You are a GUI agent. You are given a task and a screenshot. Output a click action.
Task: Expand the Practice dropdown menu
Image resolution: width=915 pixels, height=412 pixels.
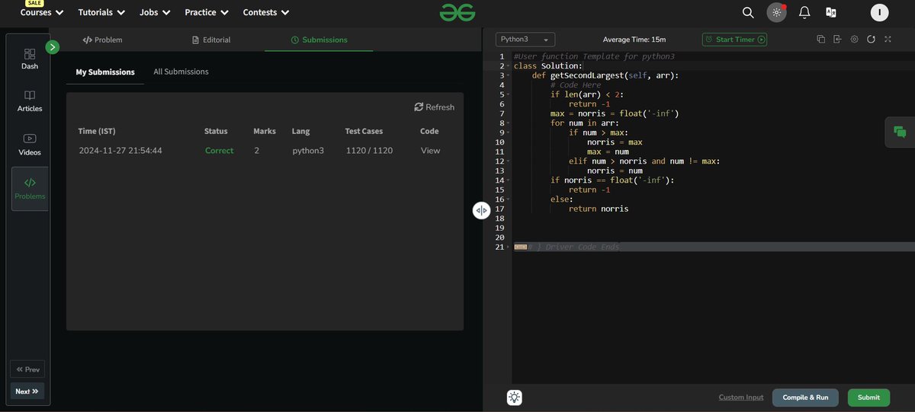[x=207, y=12]
